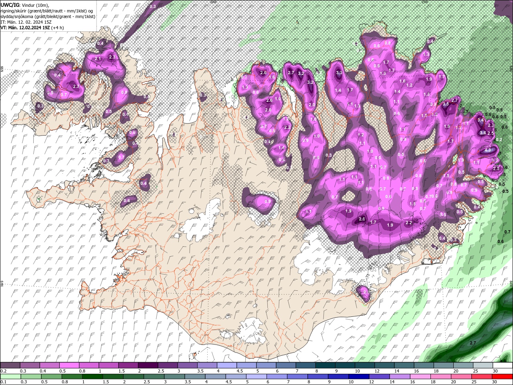Select snow legend swatch between 0.5 and 0.8

click(x=69, y=365)
